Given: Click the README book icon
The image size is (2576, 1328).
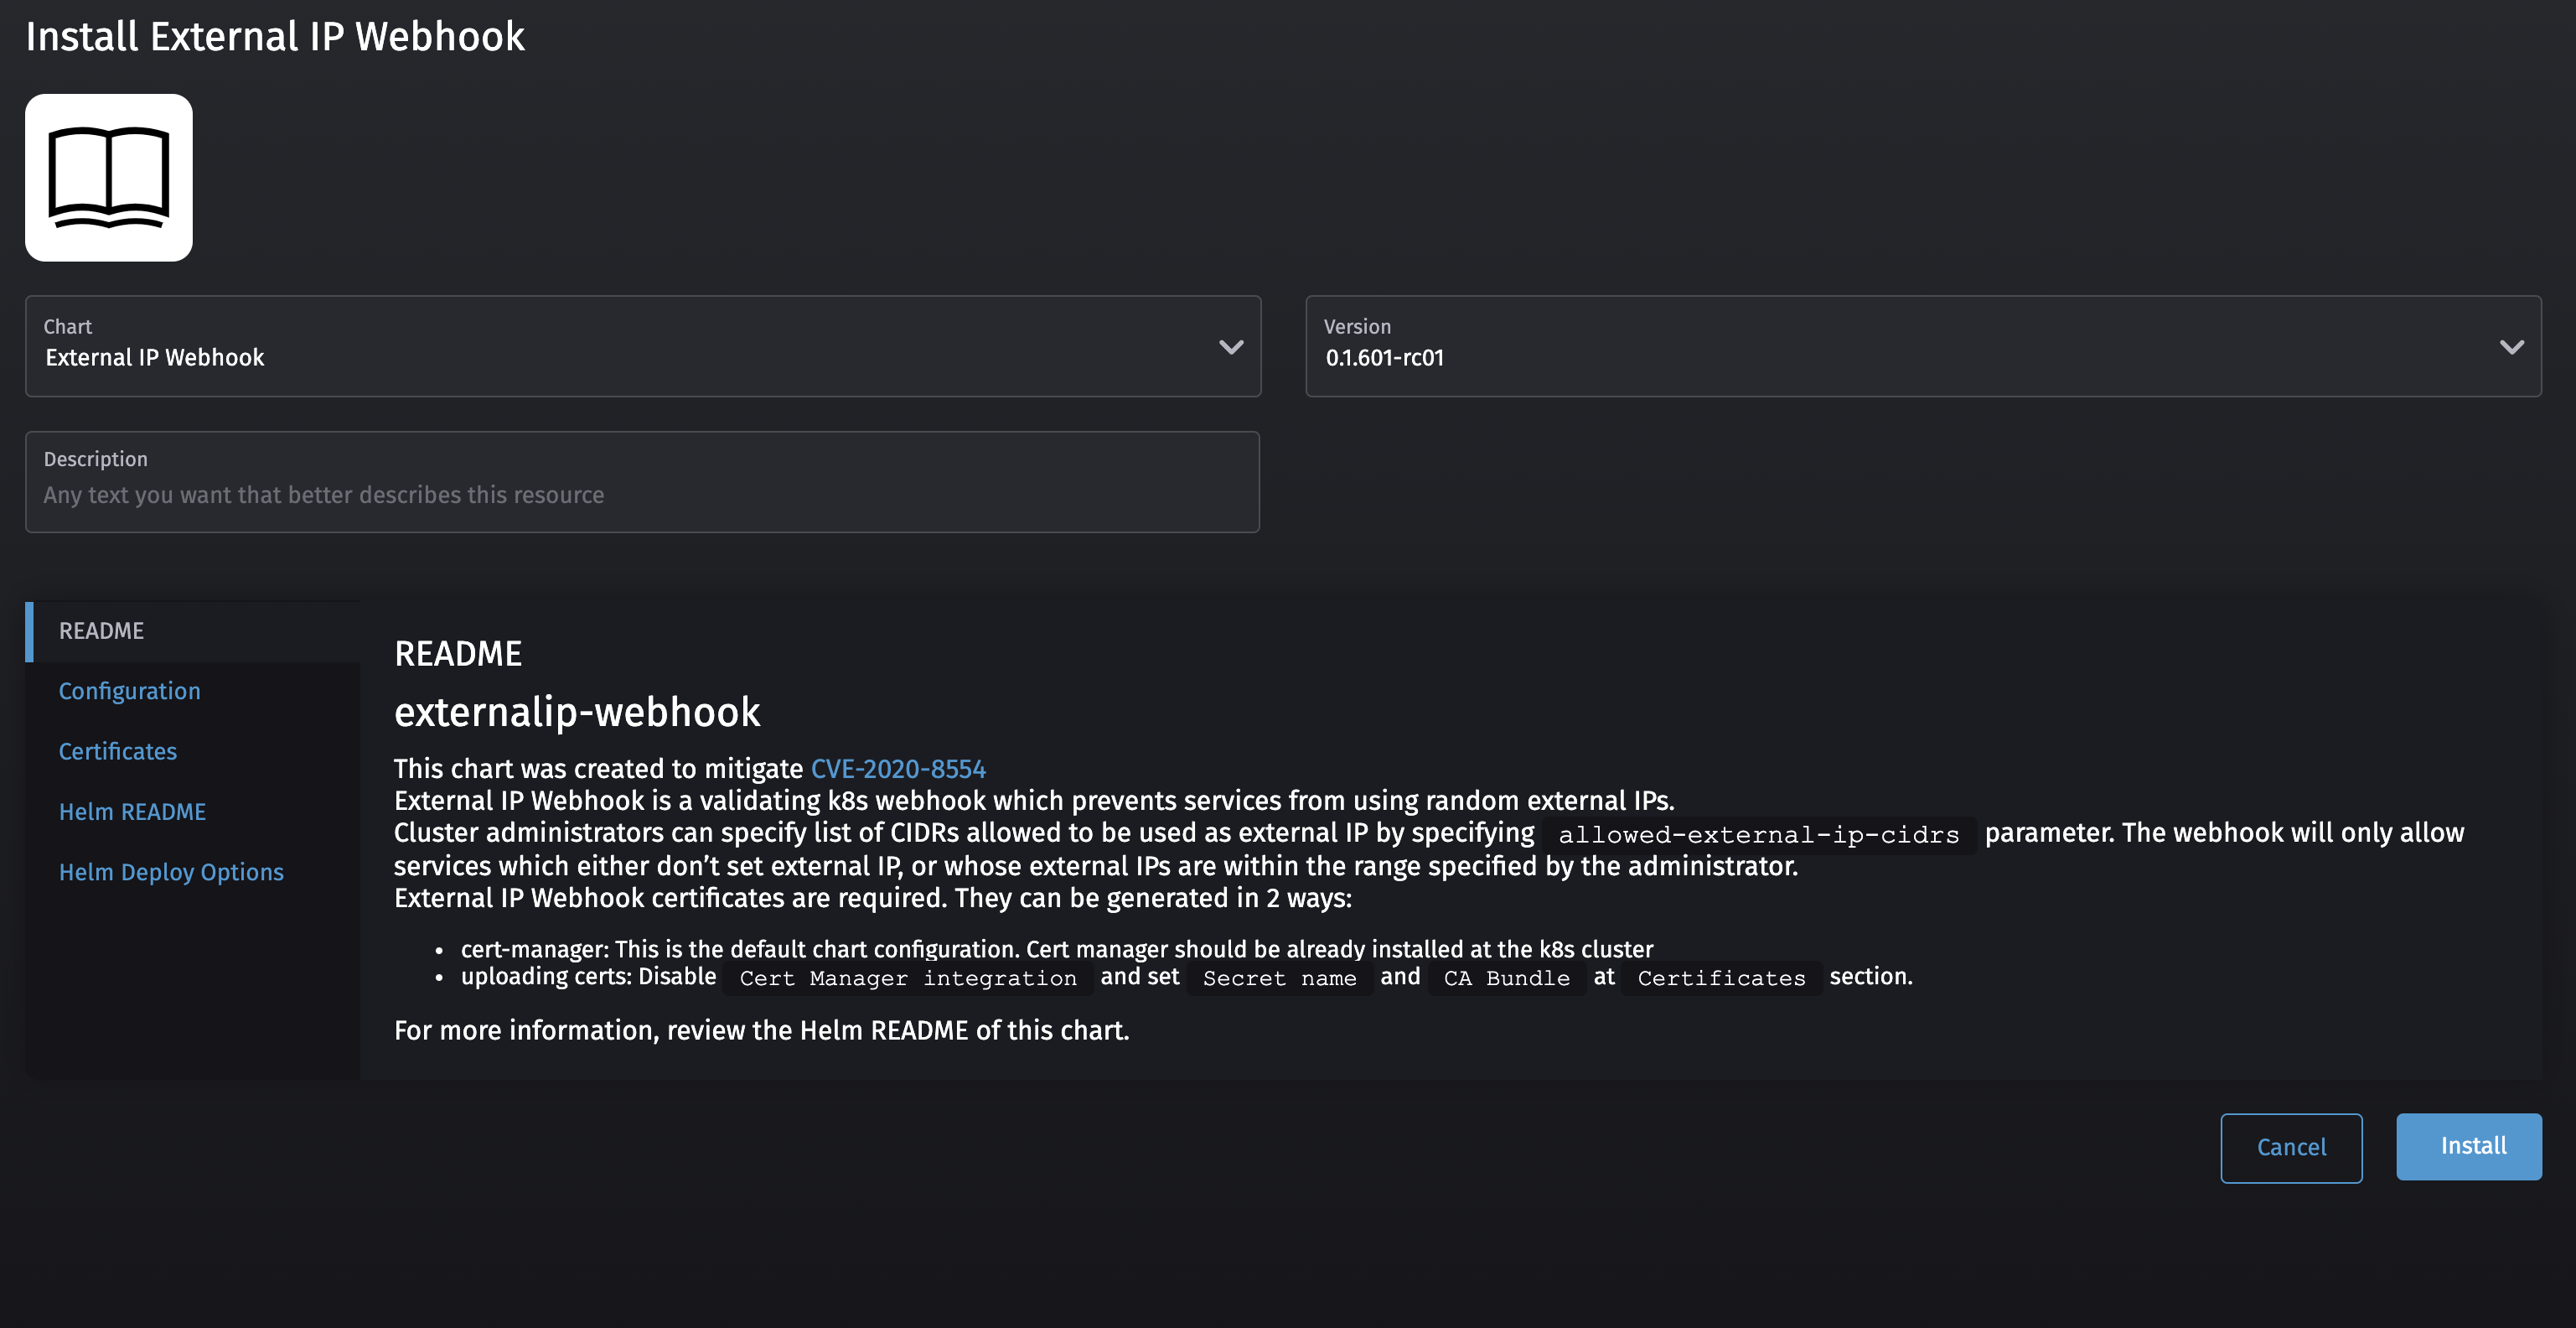Looking at the screenshot, I should 108,177.
